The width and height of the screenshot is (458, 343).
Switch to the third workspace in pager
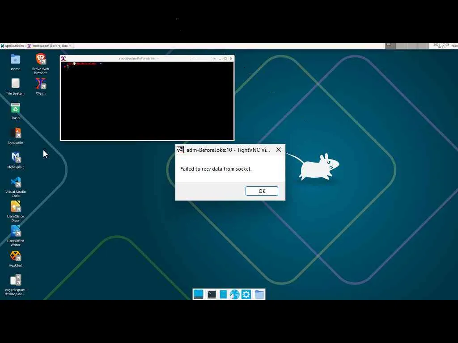[x=412, y=46]
